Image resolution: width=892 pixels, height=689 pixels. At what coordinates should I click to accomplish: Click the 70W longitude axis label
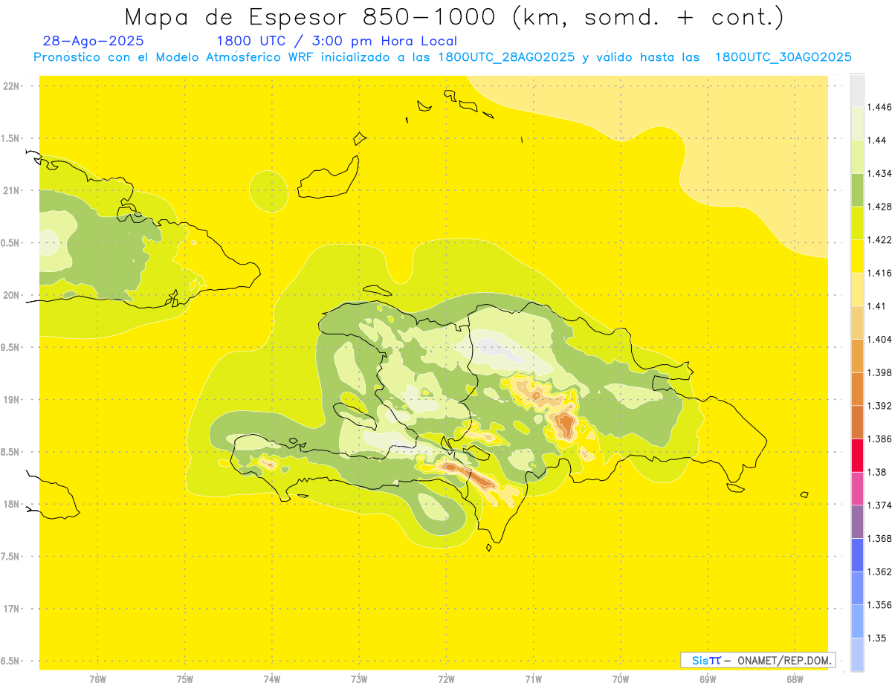pyautogui.click(x=621, y=679)
